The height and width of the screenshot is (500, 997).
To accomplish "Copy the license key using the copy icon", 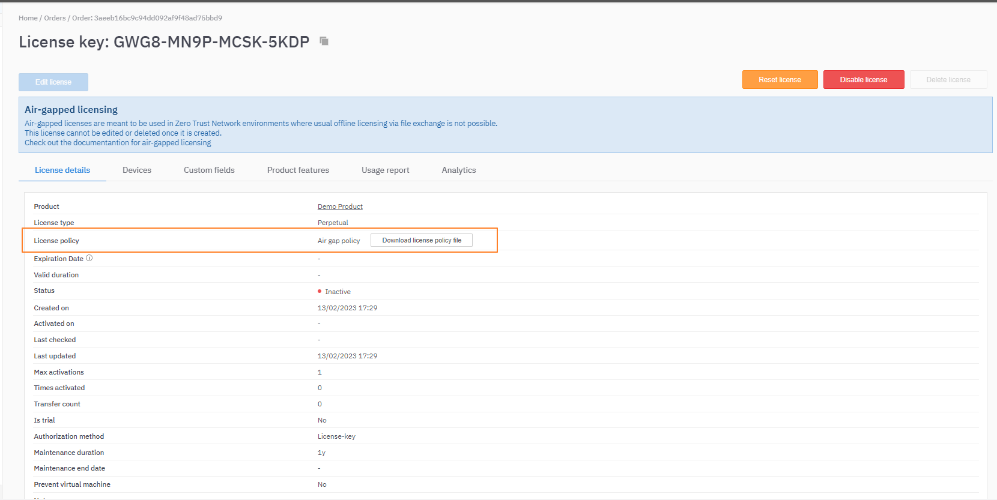I will pyautogui.click(x=324, y=41).
